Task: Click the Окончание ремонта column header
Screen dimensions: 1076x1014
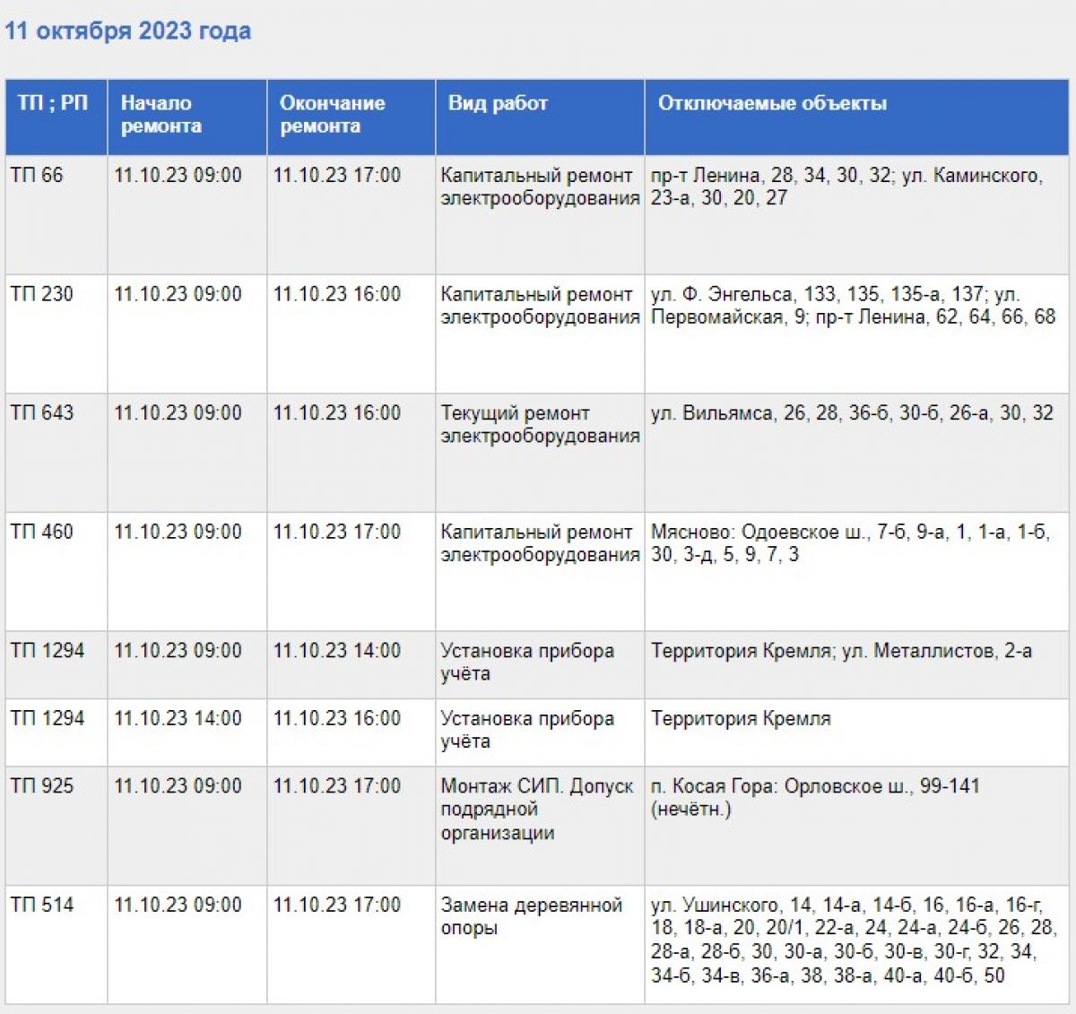Action: pos(351,117)
